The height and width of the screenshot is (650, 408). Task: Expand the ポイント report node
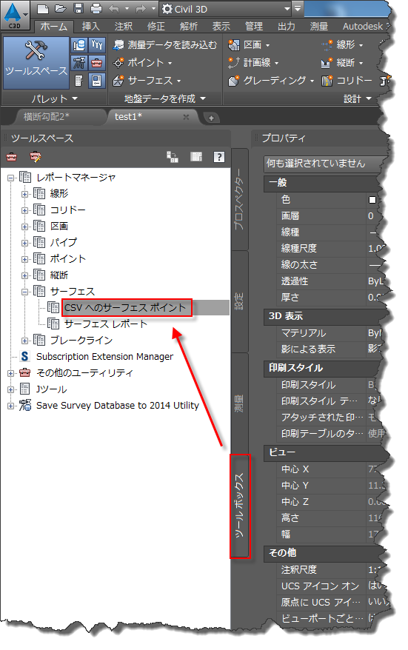tap(25, 260)
